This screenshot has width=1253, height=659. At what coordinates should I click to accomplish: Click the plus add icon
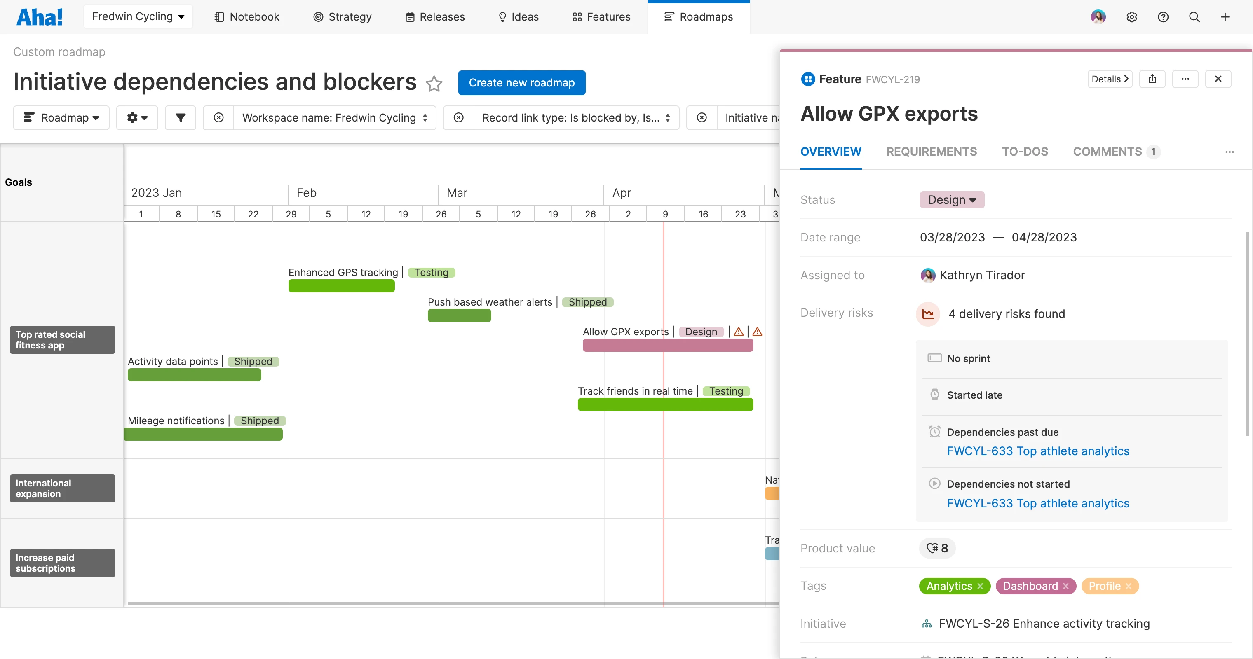pos(1225,17)
